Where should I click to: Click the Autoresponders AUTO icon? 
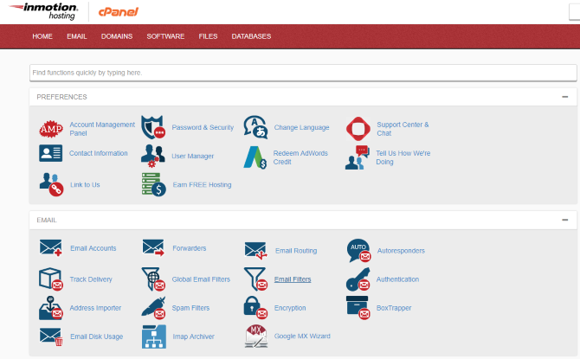click(x=358, y=250)
